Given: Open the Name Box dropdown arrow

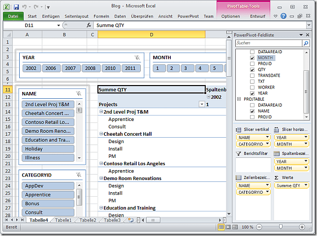Looking at the screenshot, I should [x=59, y=25].
